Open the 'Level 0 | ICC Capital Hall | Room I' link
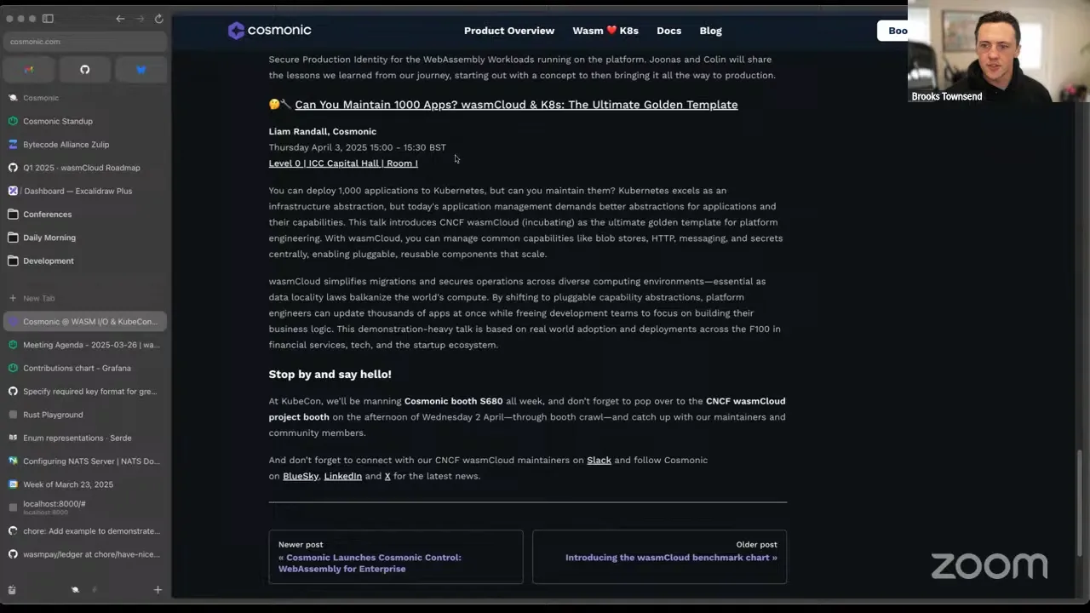 tap(343, 163)
